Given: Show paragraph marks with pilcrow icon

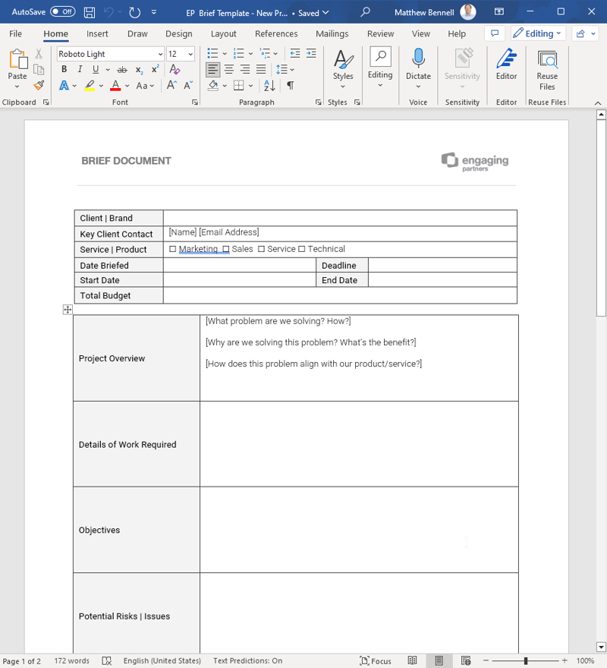Looking at the screenshot, I should coord(291,86).
